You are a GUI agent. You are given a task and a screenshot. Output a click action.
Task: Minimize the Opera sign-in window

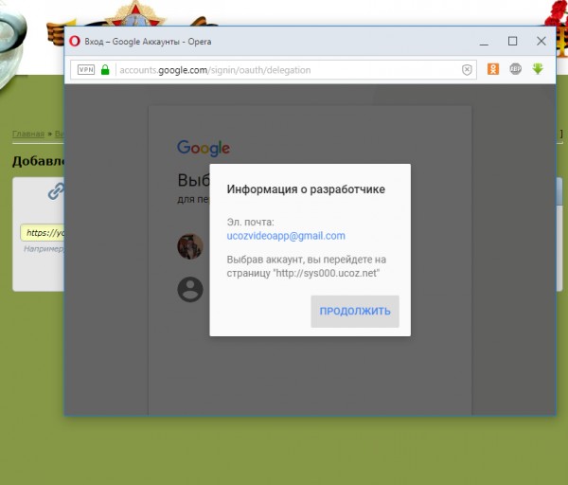click(484, 42)
